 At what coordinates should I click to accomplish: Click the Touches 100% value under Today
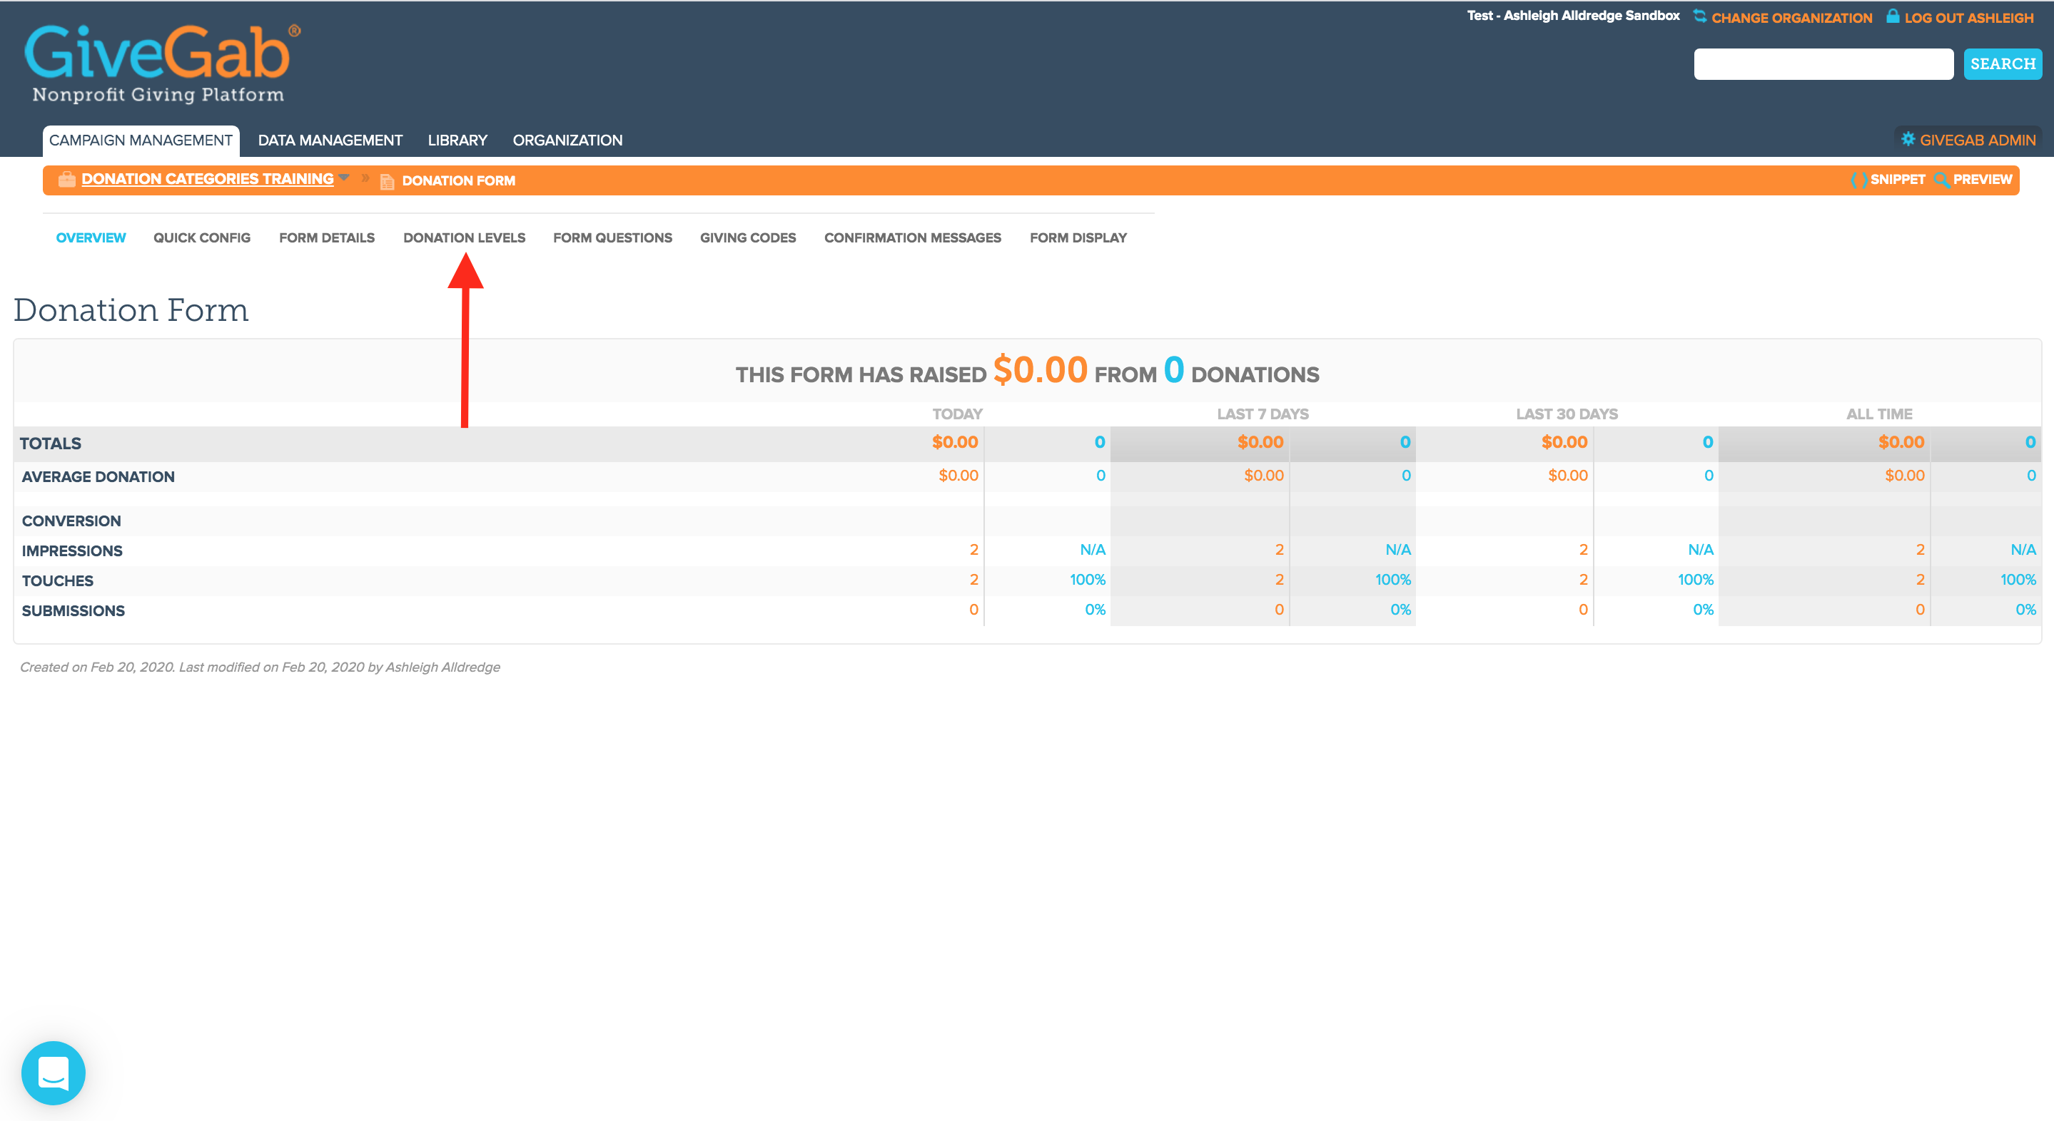[x=1088, y=580]
